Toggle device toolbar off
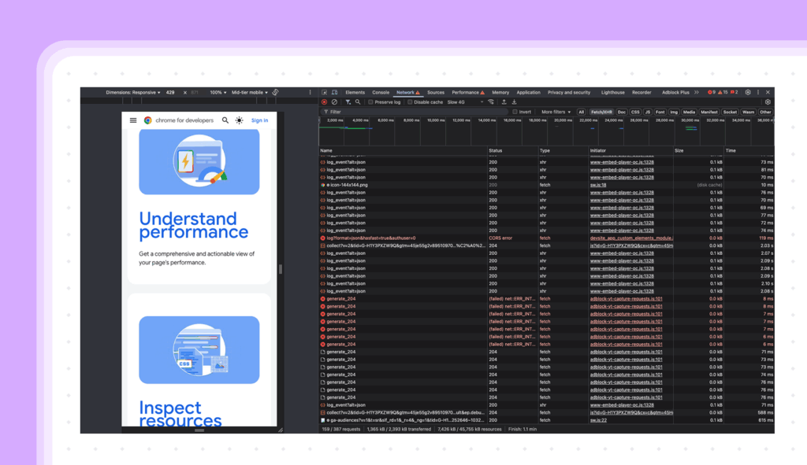Viewport: 807px width, 465px height. 333,92
